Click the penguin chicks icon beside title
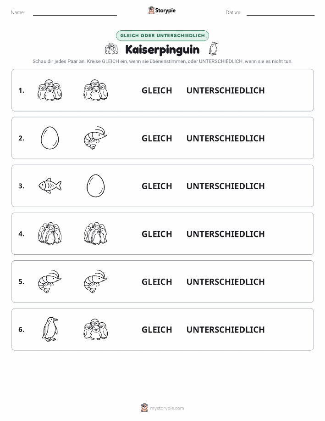Viewport: 325px width, 421px height. 111,49
